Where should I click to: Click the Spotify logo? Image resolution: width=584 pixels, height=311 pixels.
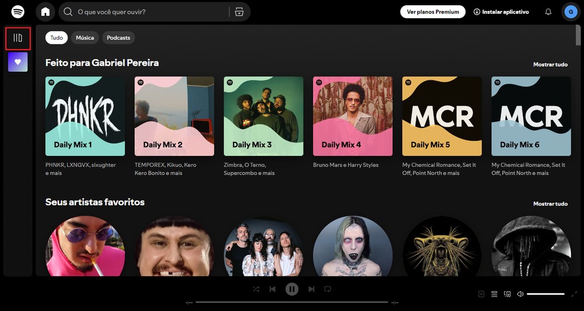point(18,12)
